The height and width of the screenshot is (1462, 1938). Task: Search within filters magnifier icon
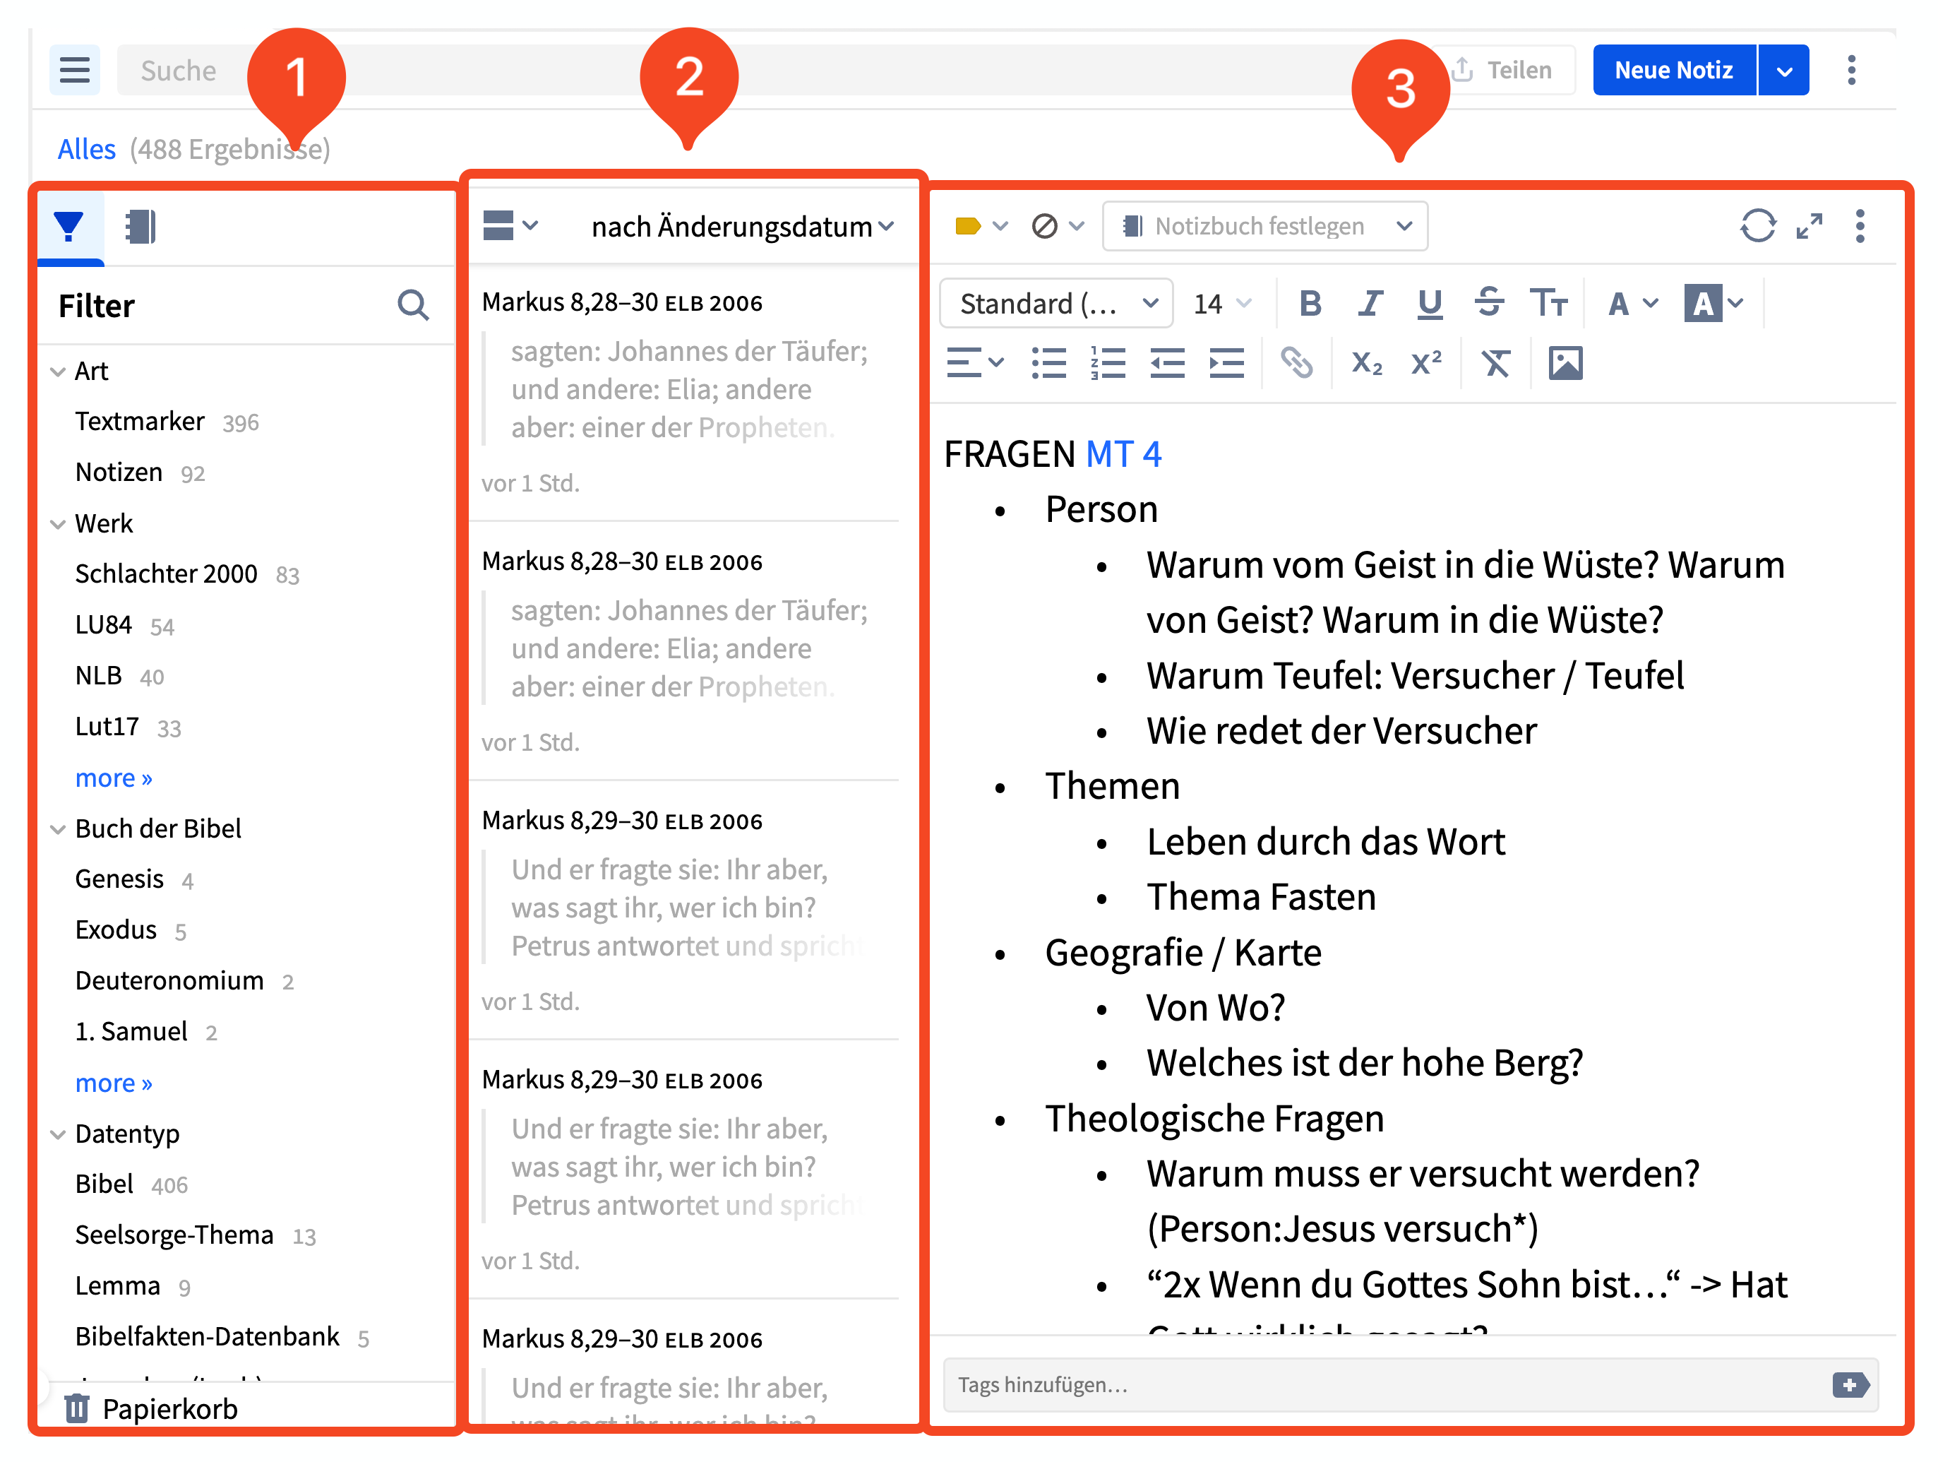(412, 305)
